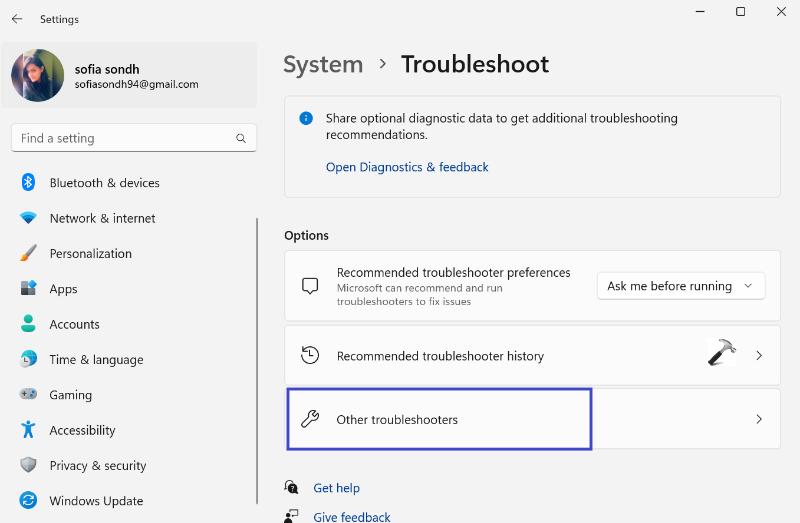Click the Apps icon in sidebar
800x523 pixels.
28,289
